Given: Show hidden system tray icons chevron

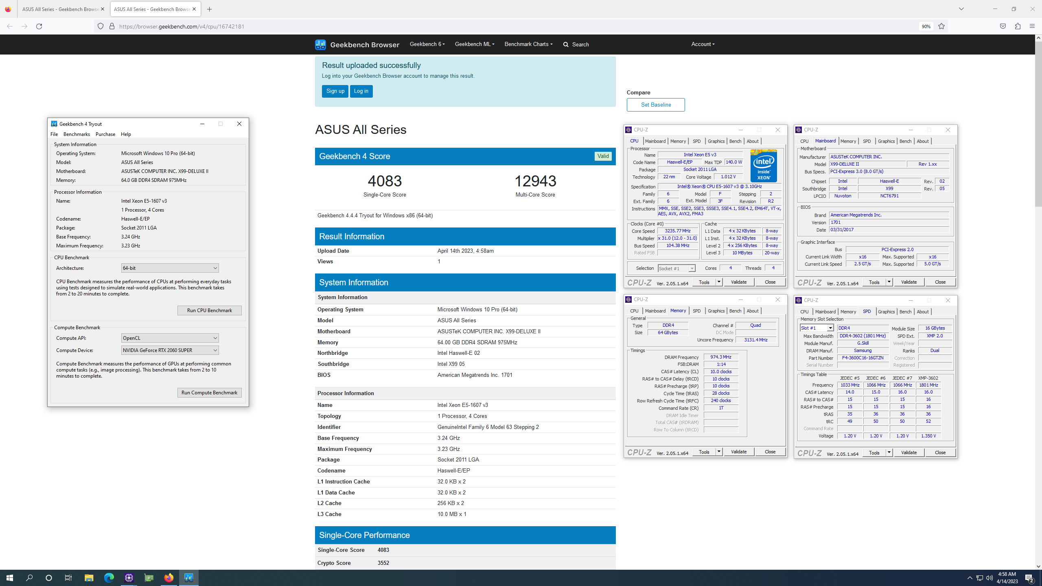Looking at the screenshot, I should pos(970,578).
